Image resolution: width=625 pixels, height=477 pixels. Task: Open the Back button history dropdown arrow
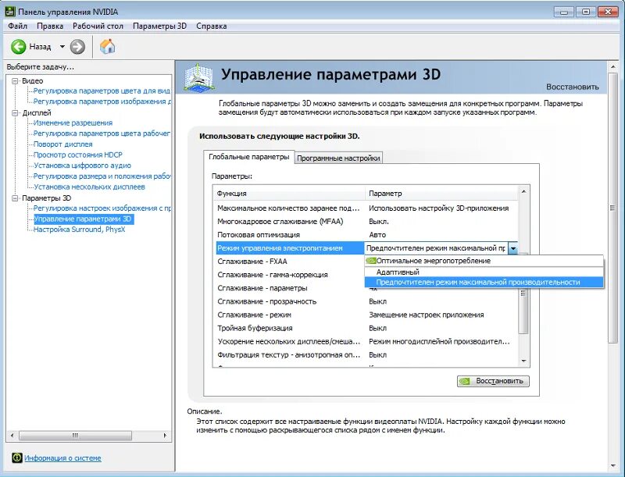62,47
